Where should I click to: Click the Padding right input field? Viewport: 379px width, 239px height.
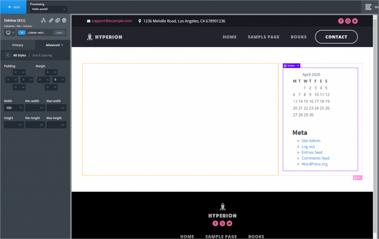(27, 79)
